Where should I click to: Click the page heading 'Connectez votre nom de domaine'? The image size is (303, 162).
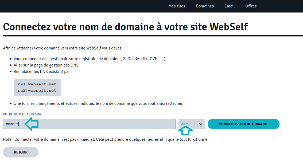(x=125, y=27)
